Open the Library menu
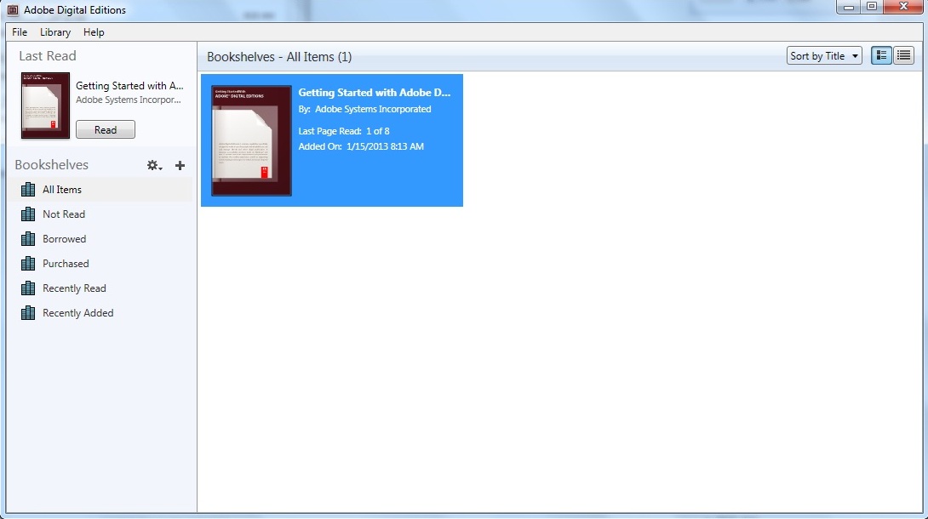This screenshot has width=928, height=519. pos(55,32)
